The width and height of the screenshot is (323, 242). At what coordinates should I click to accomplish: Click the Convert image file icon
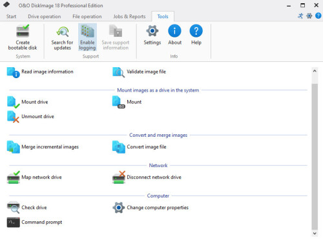[119, 147]
